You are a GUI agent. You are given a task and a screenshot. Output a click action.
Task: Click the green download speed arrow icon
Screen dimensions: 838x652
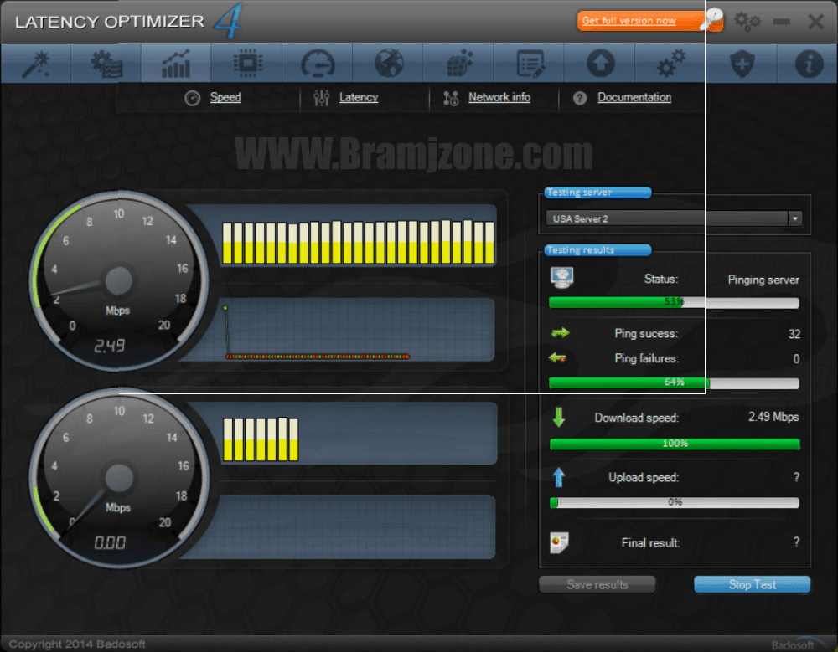559,417
